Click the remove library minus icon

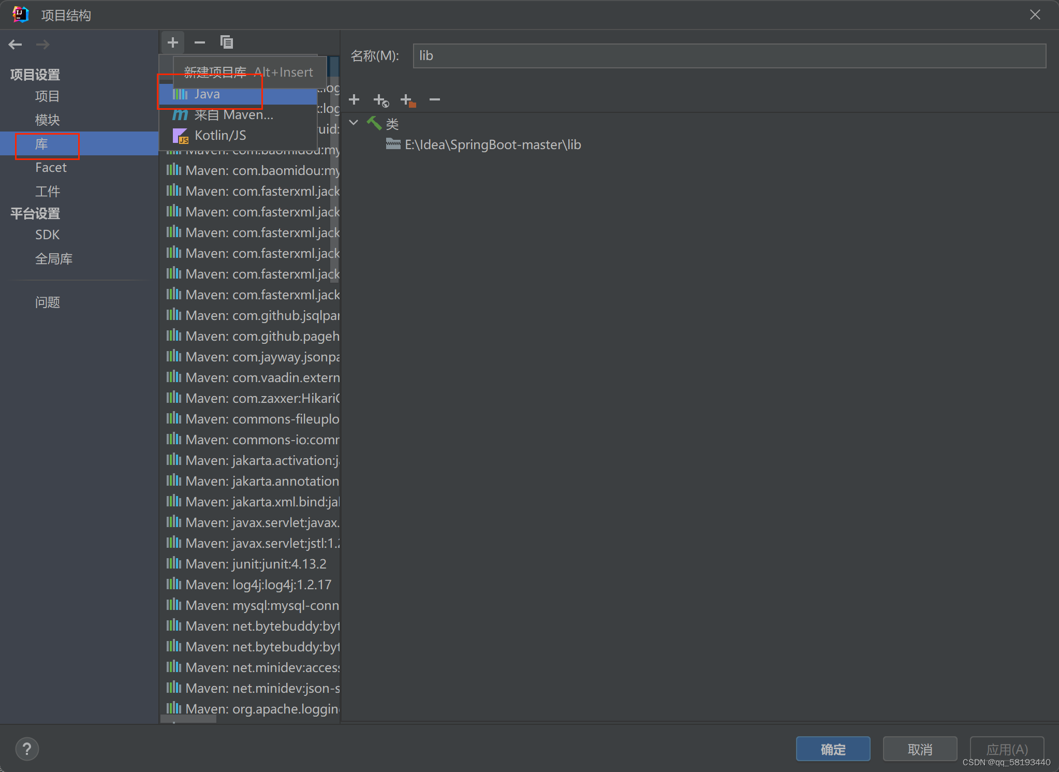[200, 42]
